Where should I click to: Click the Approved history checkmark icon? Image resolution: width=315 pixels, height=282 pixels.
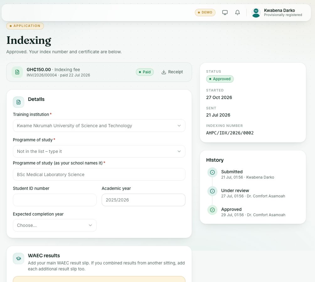point(212,210)
